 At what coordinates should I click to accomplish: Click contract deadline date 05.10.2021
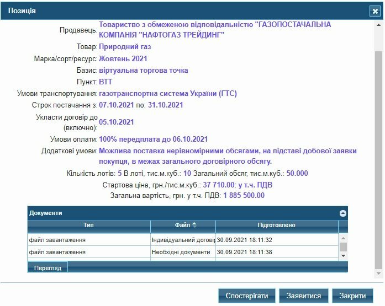(117, 122)
